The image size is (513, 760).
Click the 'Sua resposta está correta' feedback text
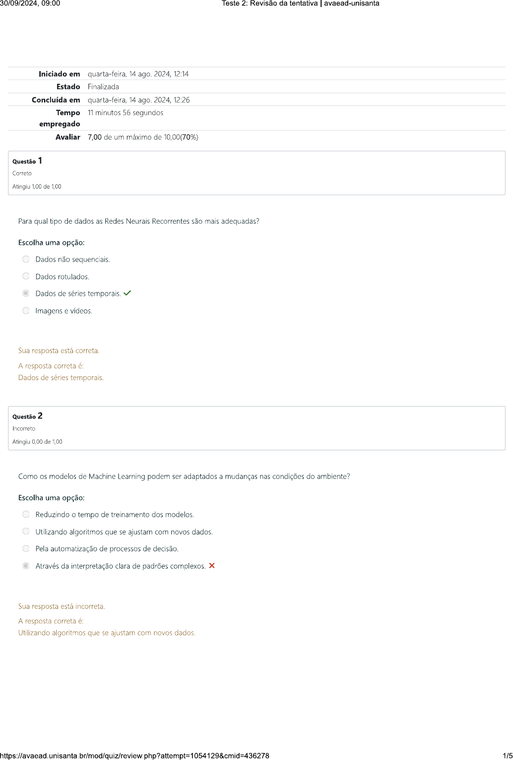coord(59,351)
